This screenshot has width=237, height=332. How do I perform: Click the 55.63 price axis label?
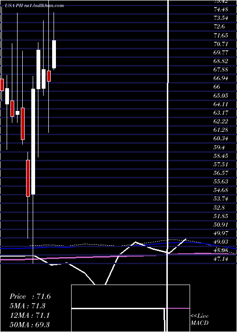tap(221, 182)
